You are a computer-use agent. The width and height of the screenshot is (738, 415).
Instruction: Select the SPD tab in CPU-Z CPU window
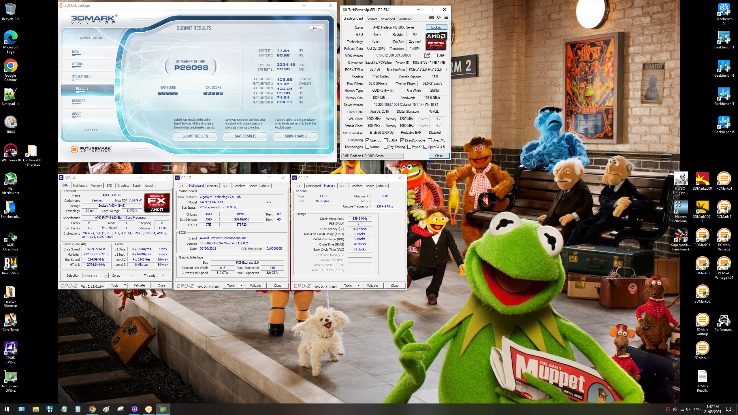109,186
